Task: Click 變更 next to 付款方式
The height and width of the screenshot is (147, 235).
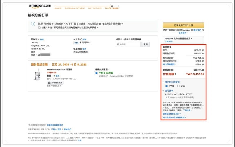Action: click(84, 39)
